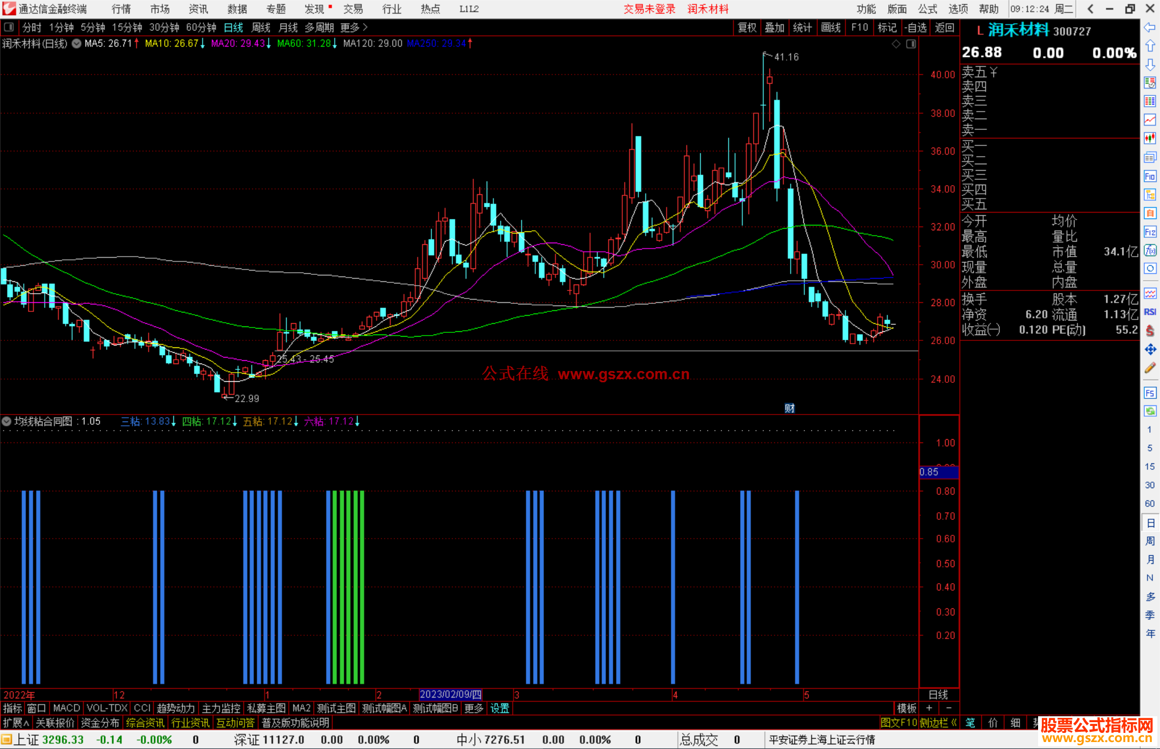This screenshot has width=1160, height=749.
Task: Open the 模板 template selector
Action: 907,708
